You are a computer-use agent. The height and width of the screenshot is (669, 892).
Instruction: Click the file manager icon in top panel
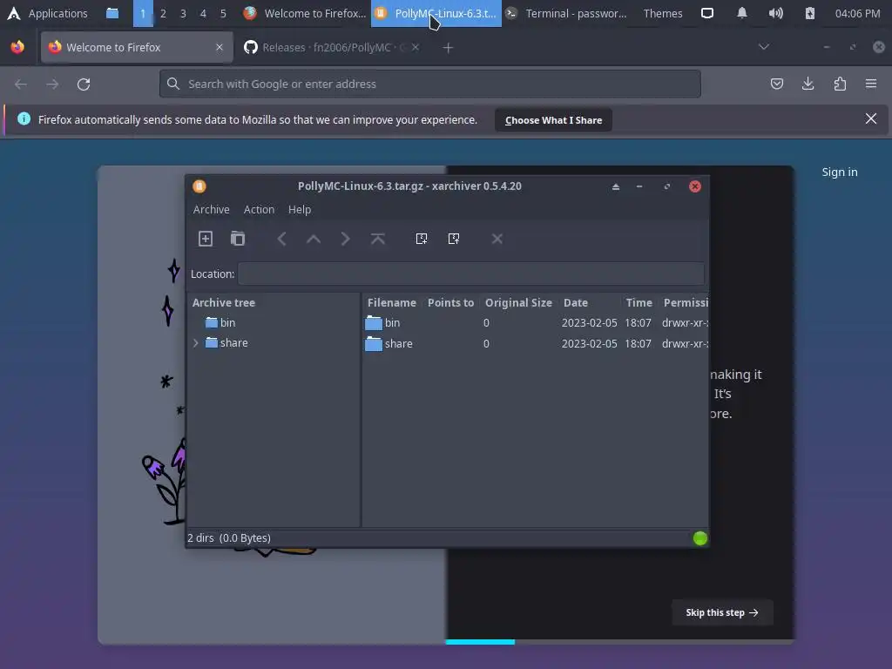tap(112, 13)
